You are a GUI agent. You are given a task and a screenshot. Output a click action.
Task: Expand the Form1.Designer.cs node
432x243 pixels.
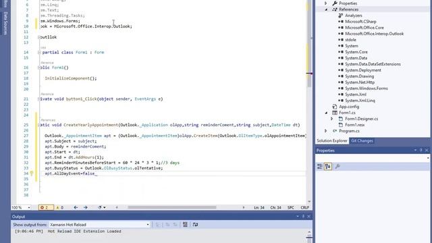click(332, 119)
